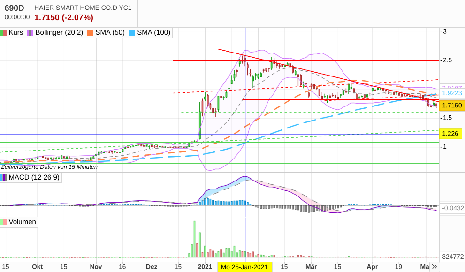Click the 00:00:00 timestamp
The image size is (465, 272).
point(17,17)
